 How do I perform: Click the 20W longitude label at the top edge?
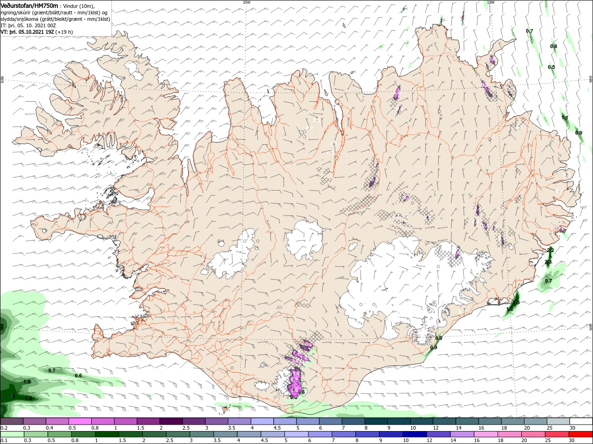[246, 2]
